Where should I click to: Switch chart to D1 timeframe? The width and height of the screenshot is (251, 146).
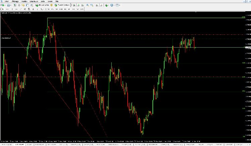(73, 9)
